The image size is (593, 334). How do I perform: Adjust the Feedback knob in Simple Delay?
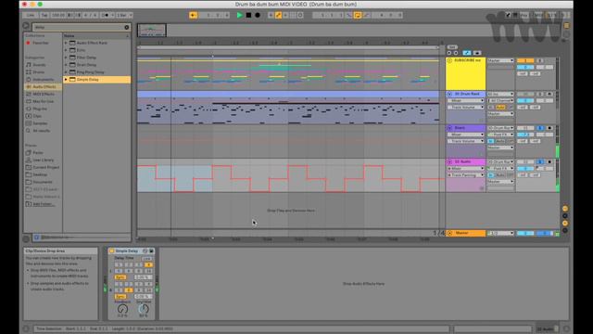[122, 309]
